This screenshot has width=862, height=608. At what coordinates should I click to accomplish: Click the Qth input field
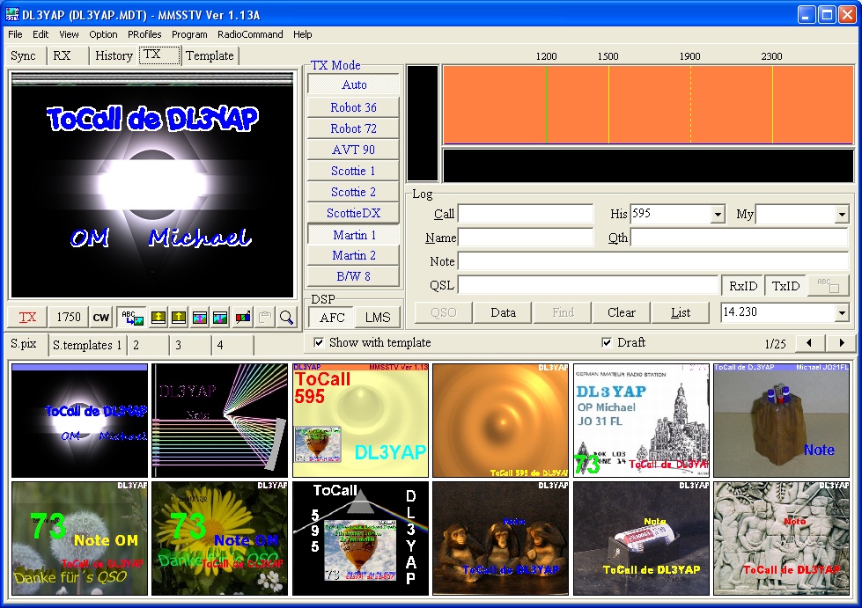pos(740,238)
